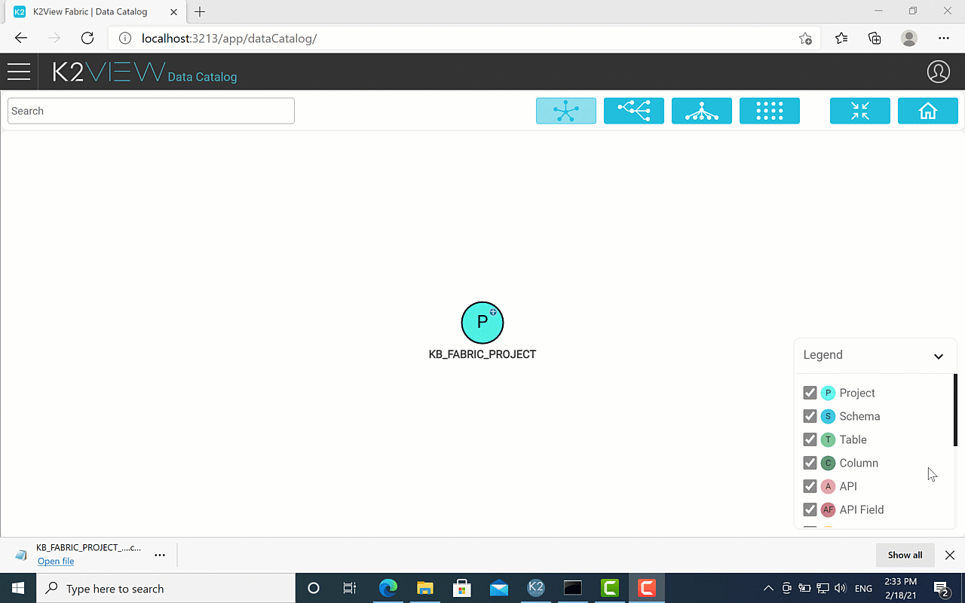This screenshot has width=965, height=603.
Task: Switch to the horizontal tree layout
Action: pos(633,111)
